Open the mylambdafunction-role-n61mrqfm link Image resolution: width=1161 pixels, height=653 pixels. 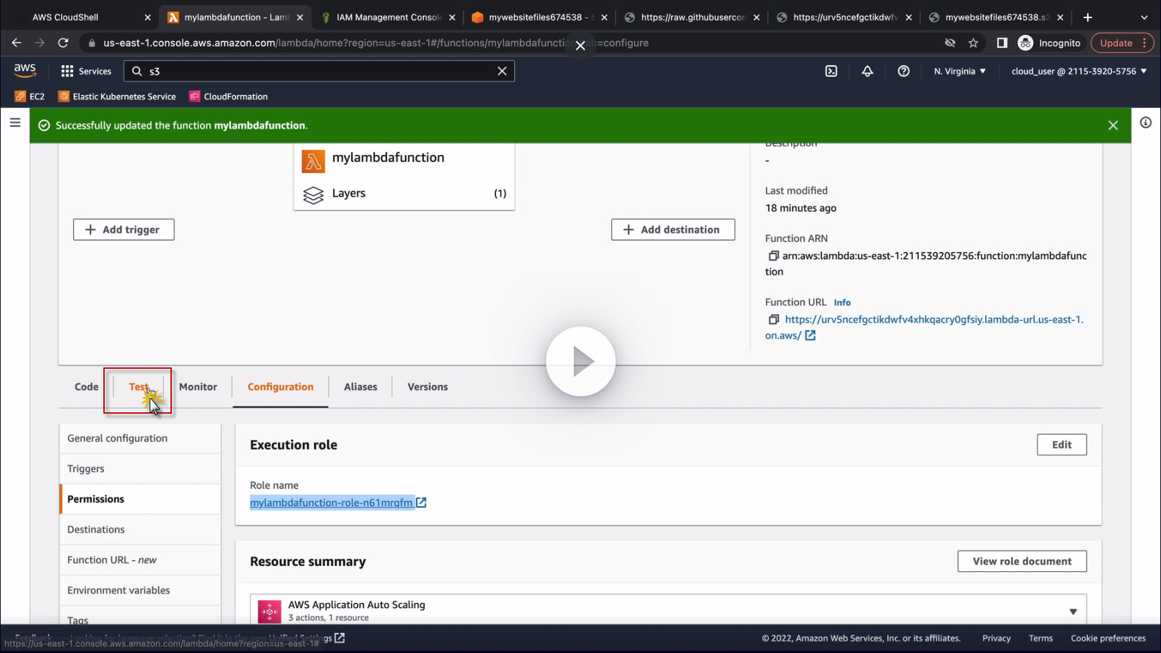coord(332,503)
